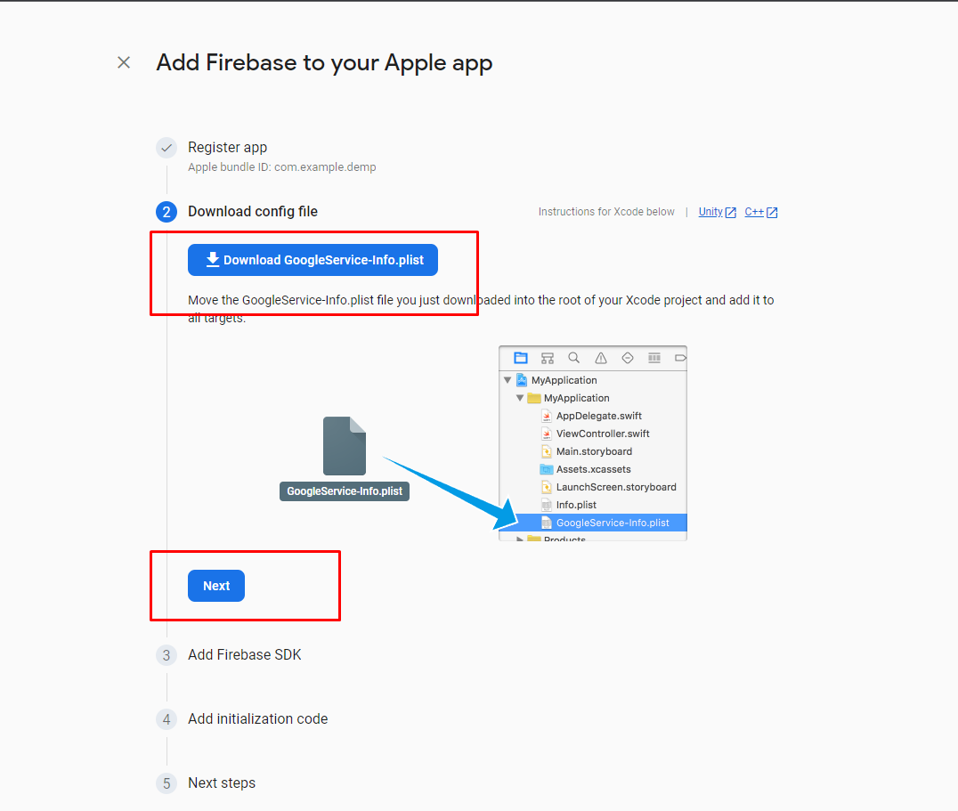Expand the Products folder triangle
Image resolution: width=958 pixels, height=811 pixels.
click(520, 539)
